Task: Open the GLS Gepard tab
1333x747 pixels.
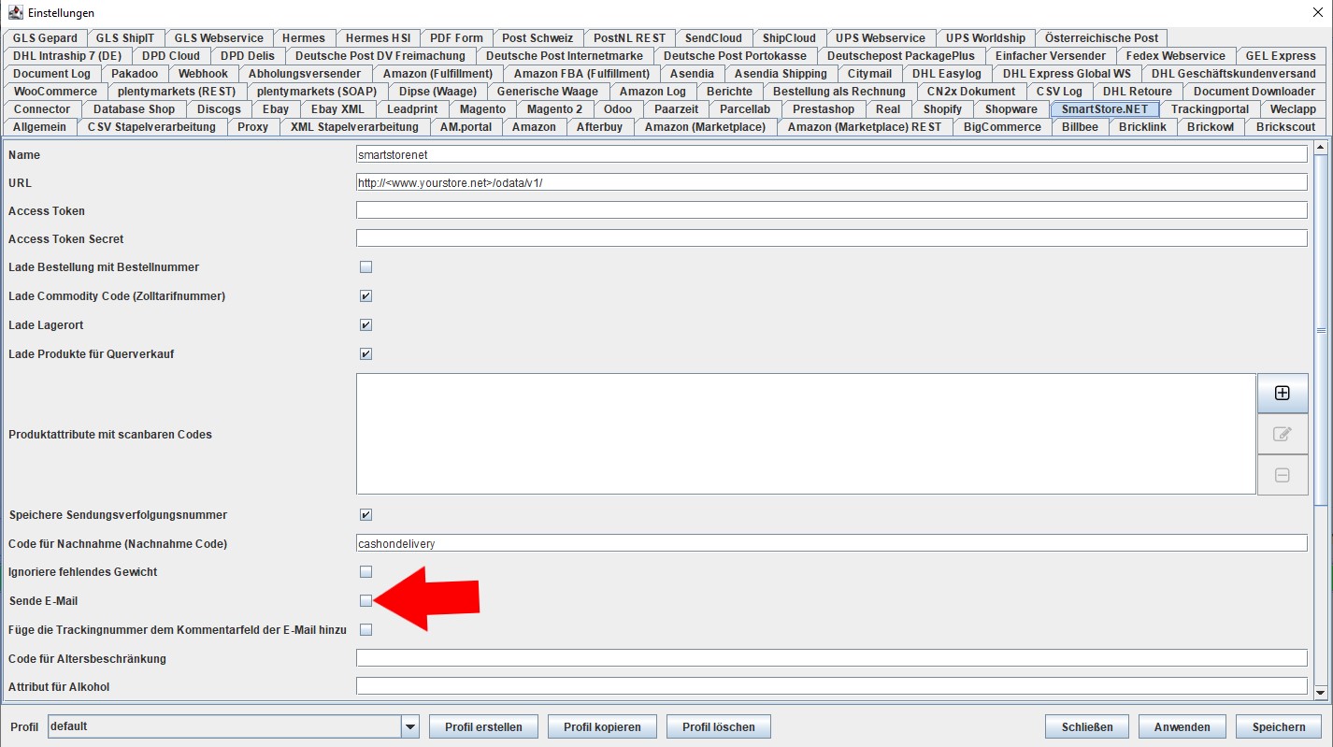Action: coord(45,38)
